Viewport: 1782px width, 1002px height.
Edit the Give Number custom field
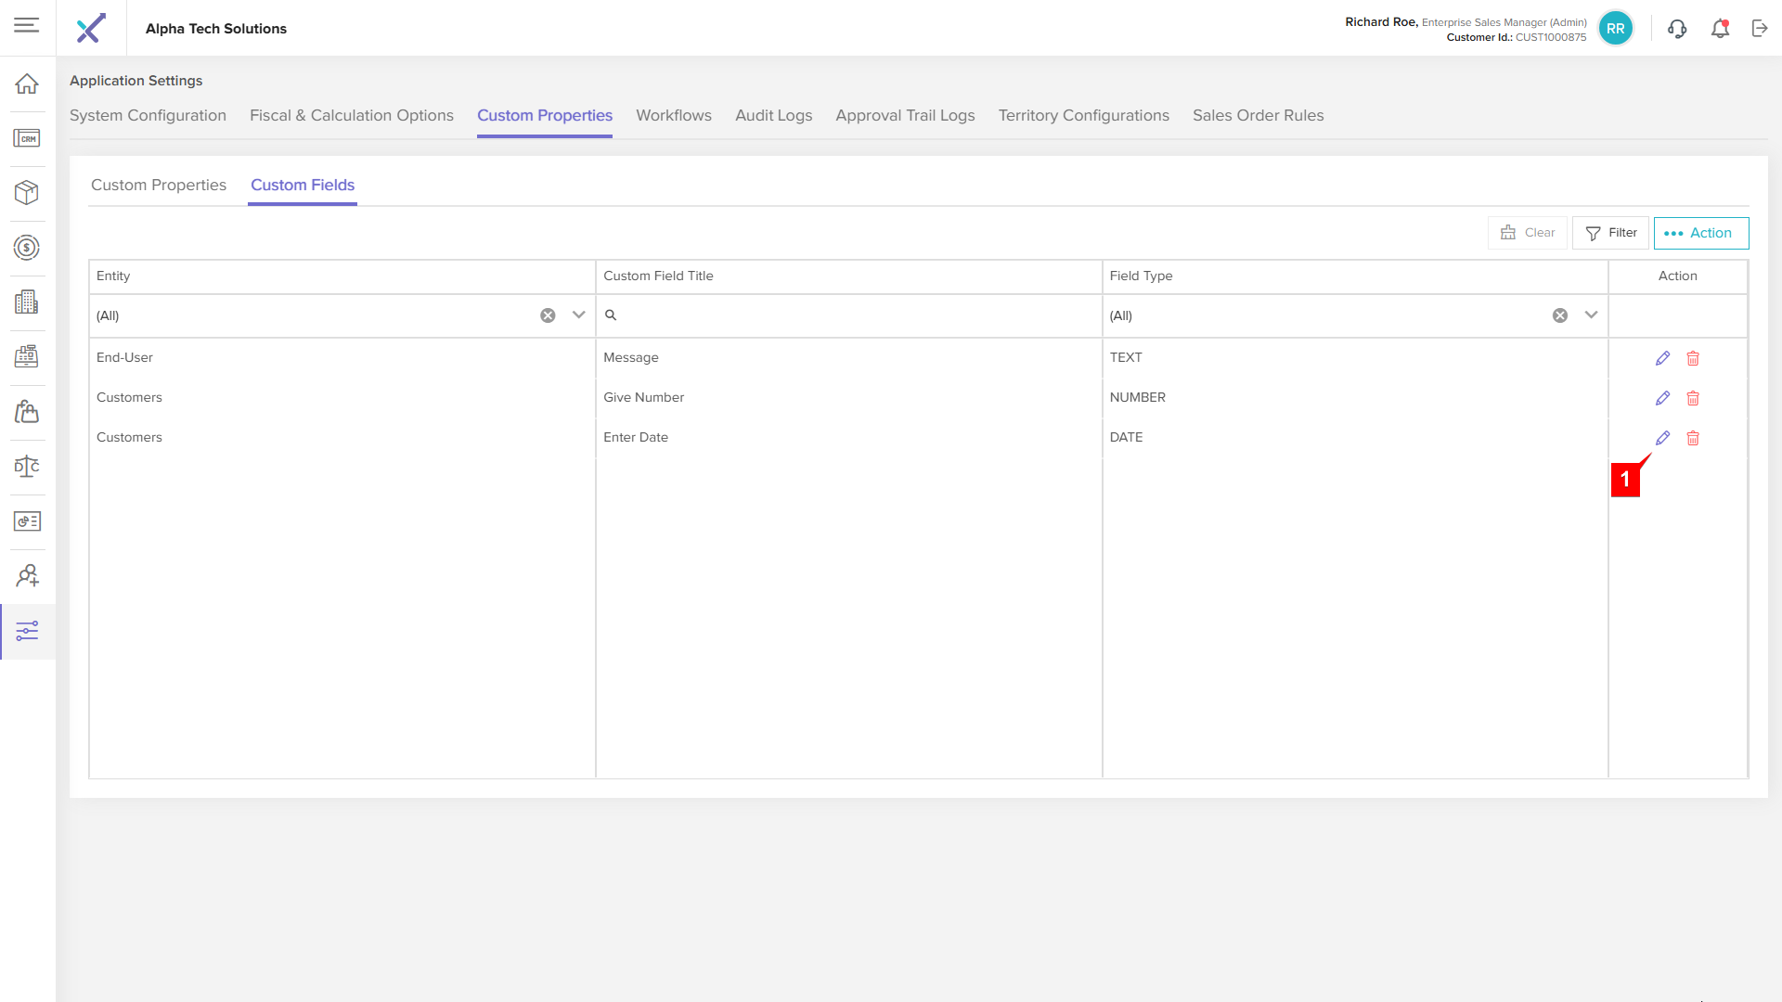(x=1662, y=398)
